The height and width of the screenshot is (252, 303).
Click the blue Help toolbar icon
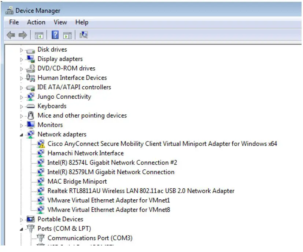[x=55, y=35]
